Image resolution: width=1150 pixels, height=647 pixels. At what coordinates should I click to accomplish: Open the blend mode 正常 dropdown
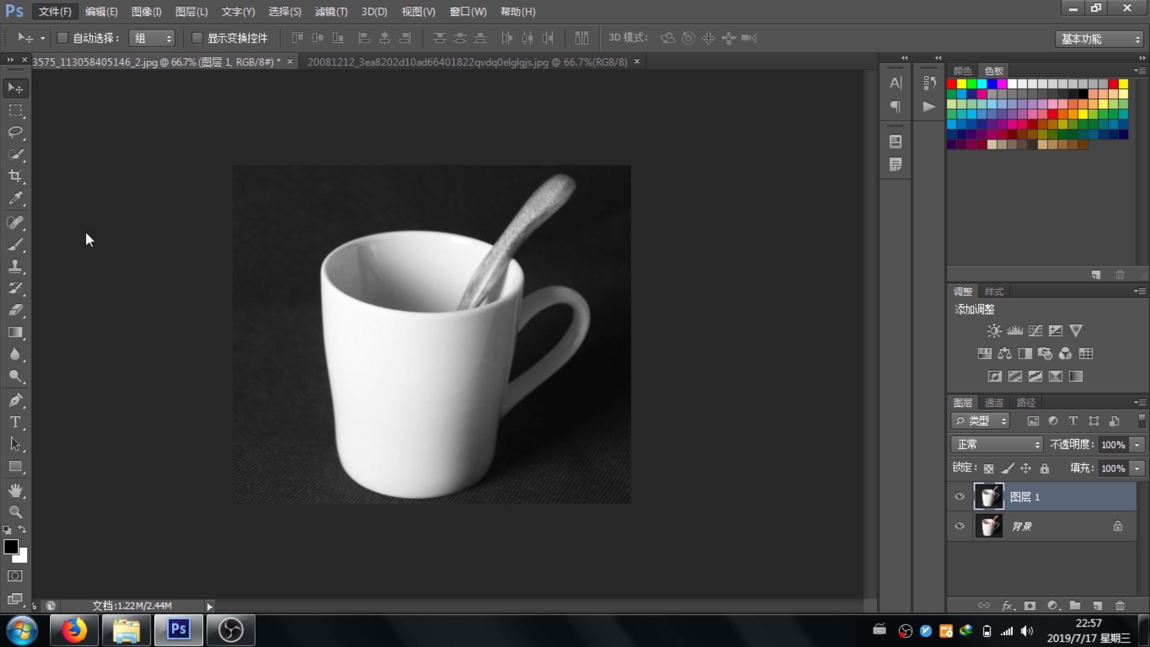pos(997,445)
